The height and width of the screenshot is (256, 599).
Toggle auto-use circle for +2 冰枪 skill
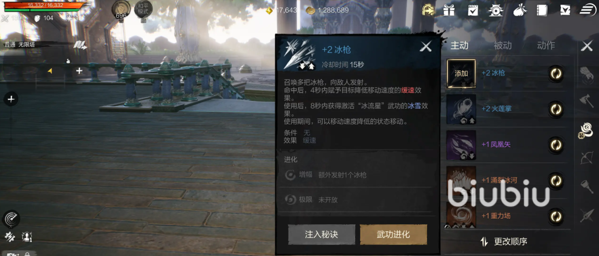[x=556, y=73]
